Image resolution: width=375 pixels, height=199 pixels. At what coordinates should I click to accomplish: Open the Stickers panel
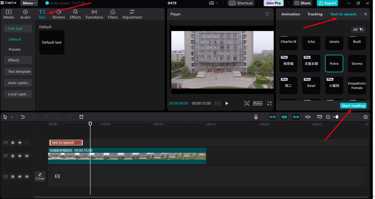(59, 14)
